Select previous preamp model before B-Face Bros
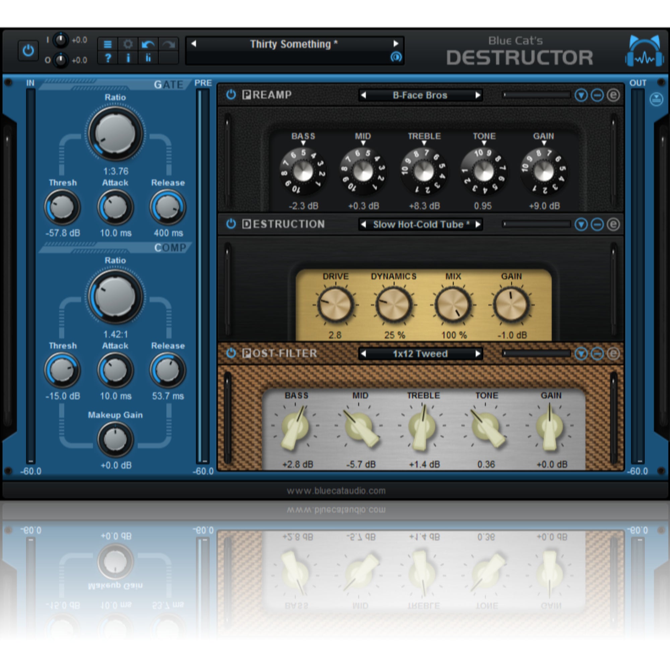The image size is (670, 670). tap(363, 95)
